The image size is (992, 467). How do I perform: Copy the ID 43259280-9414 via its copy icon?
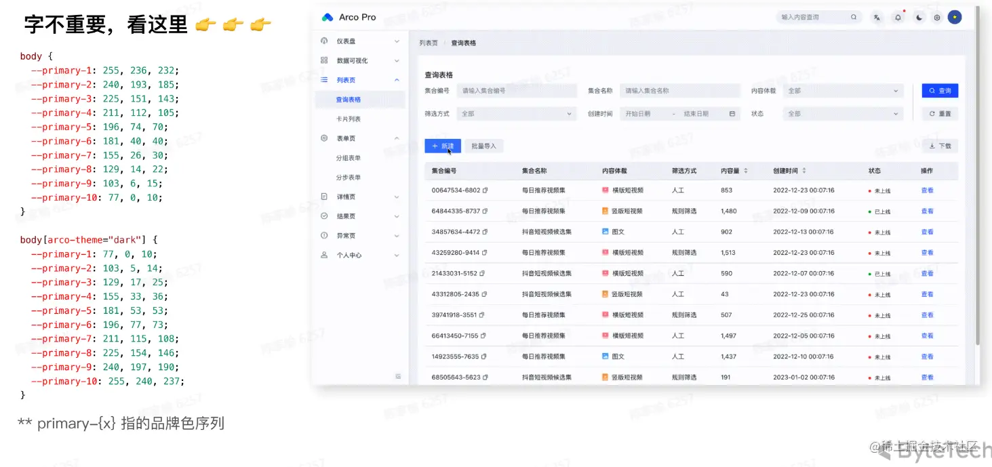[484, 253]
